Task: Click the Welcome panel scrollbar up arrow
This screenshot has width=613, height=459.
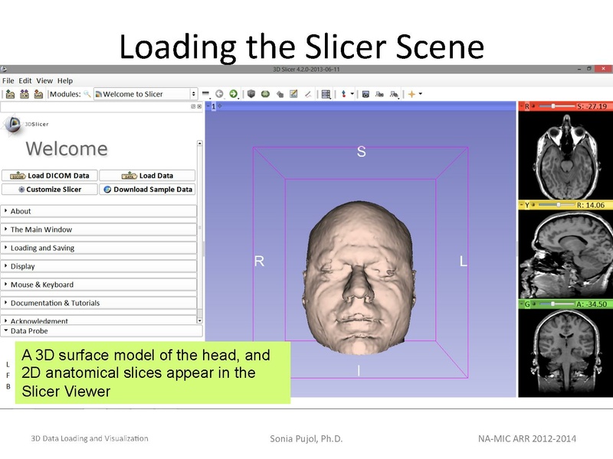Action: pyautogui.click(x=200, y=144)
